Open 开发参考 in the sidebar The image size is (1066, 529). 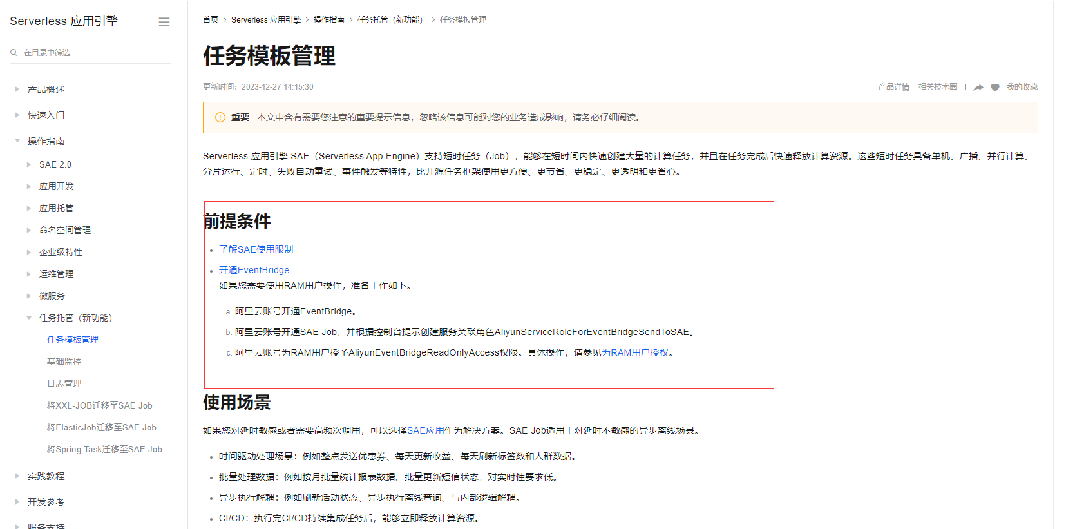[46, 502]
